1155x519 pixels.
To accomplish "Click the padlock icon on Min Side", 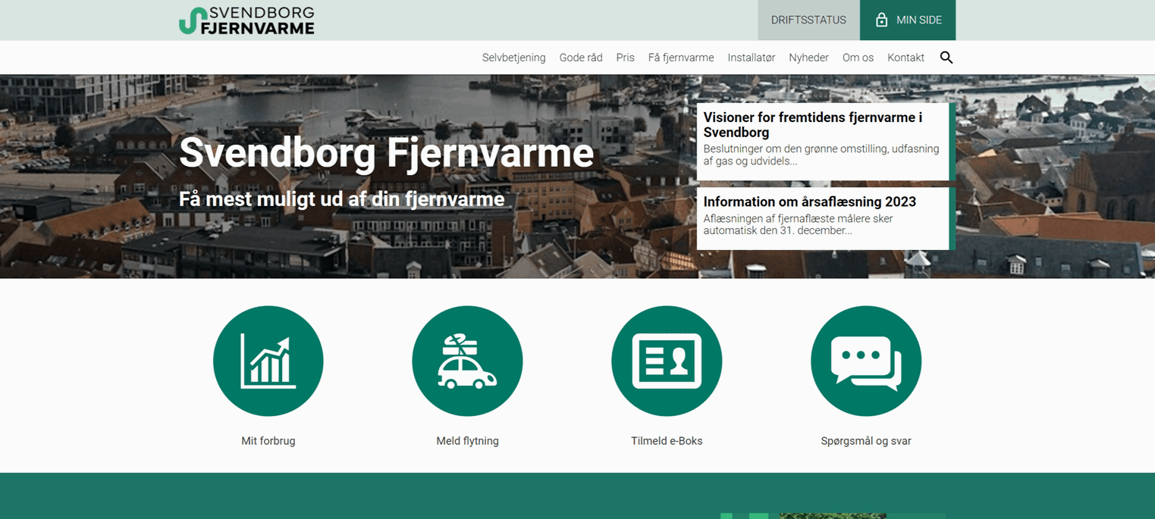I will pos(881,20).
